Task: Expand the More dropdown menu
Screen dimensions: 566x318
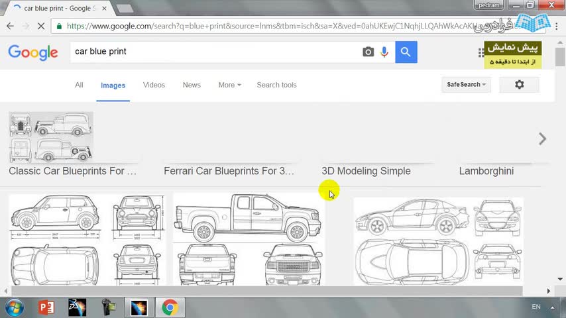Action: point(229,85)
